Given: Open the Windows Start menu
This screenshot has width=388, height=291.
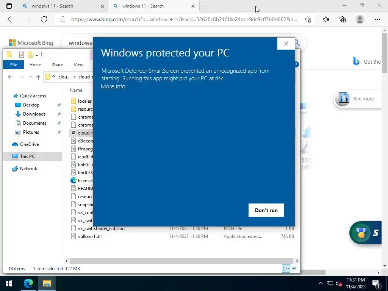Looking at the screenshot, I should pyautogui.click(x=9, y=283).
